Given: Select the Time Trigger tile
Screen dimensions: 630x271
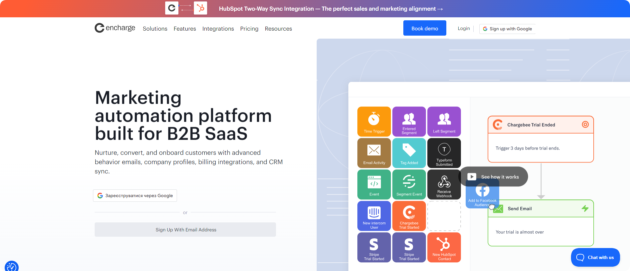Looking at the screenshot, I should [x=374, y=122].
